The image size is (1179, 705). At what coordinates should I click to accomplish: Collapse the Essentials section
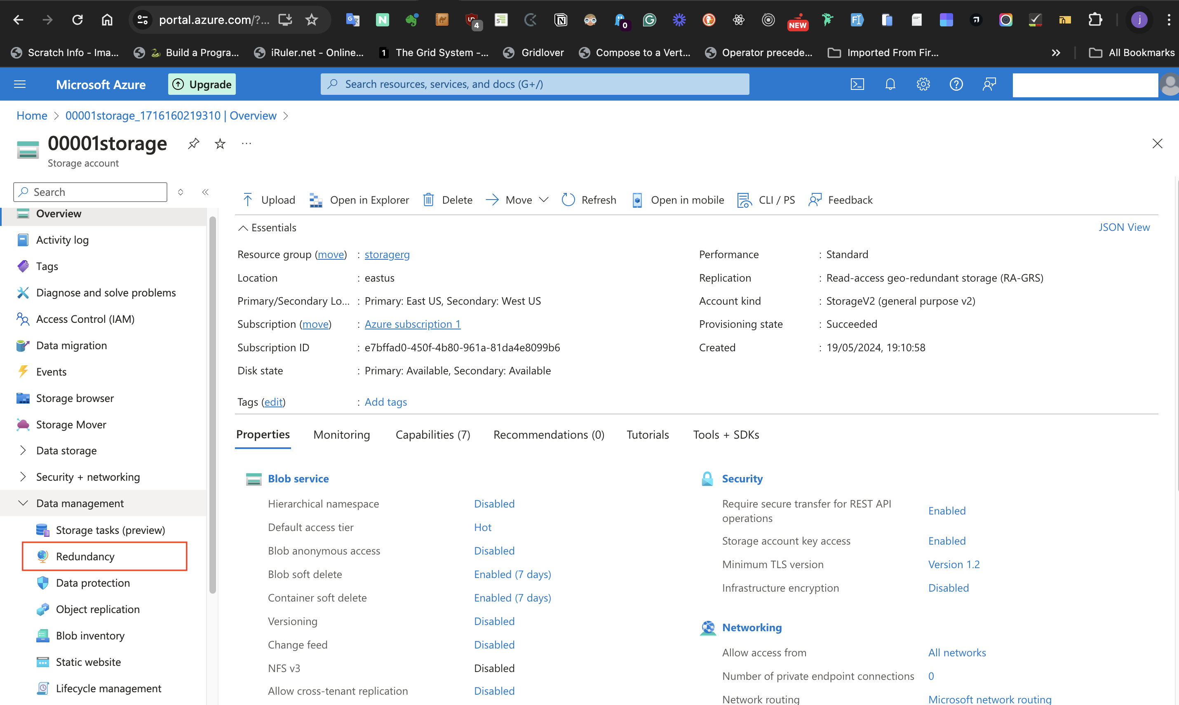(x=243, y=228)
